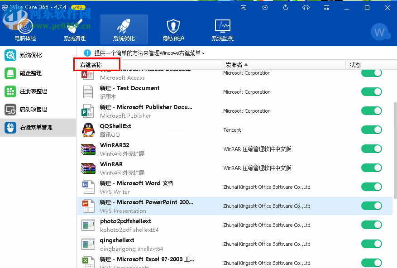Click the feedback message icon in title bar
The height and width of the screenshot is (268, 397).
tap(244, 8)
